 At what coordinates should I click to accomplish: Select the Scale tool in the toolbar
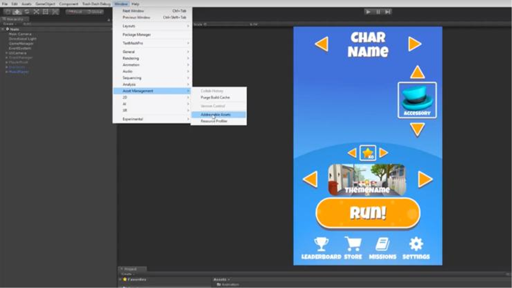coord(36,12)
